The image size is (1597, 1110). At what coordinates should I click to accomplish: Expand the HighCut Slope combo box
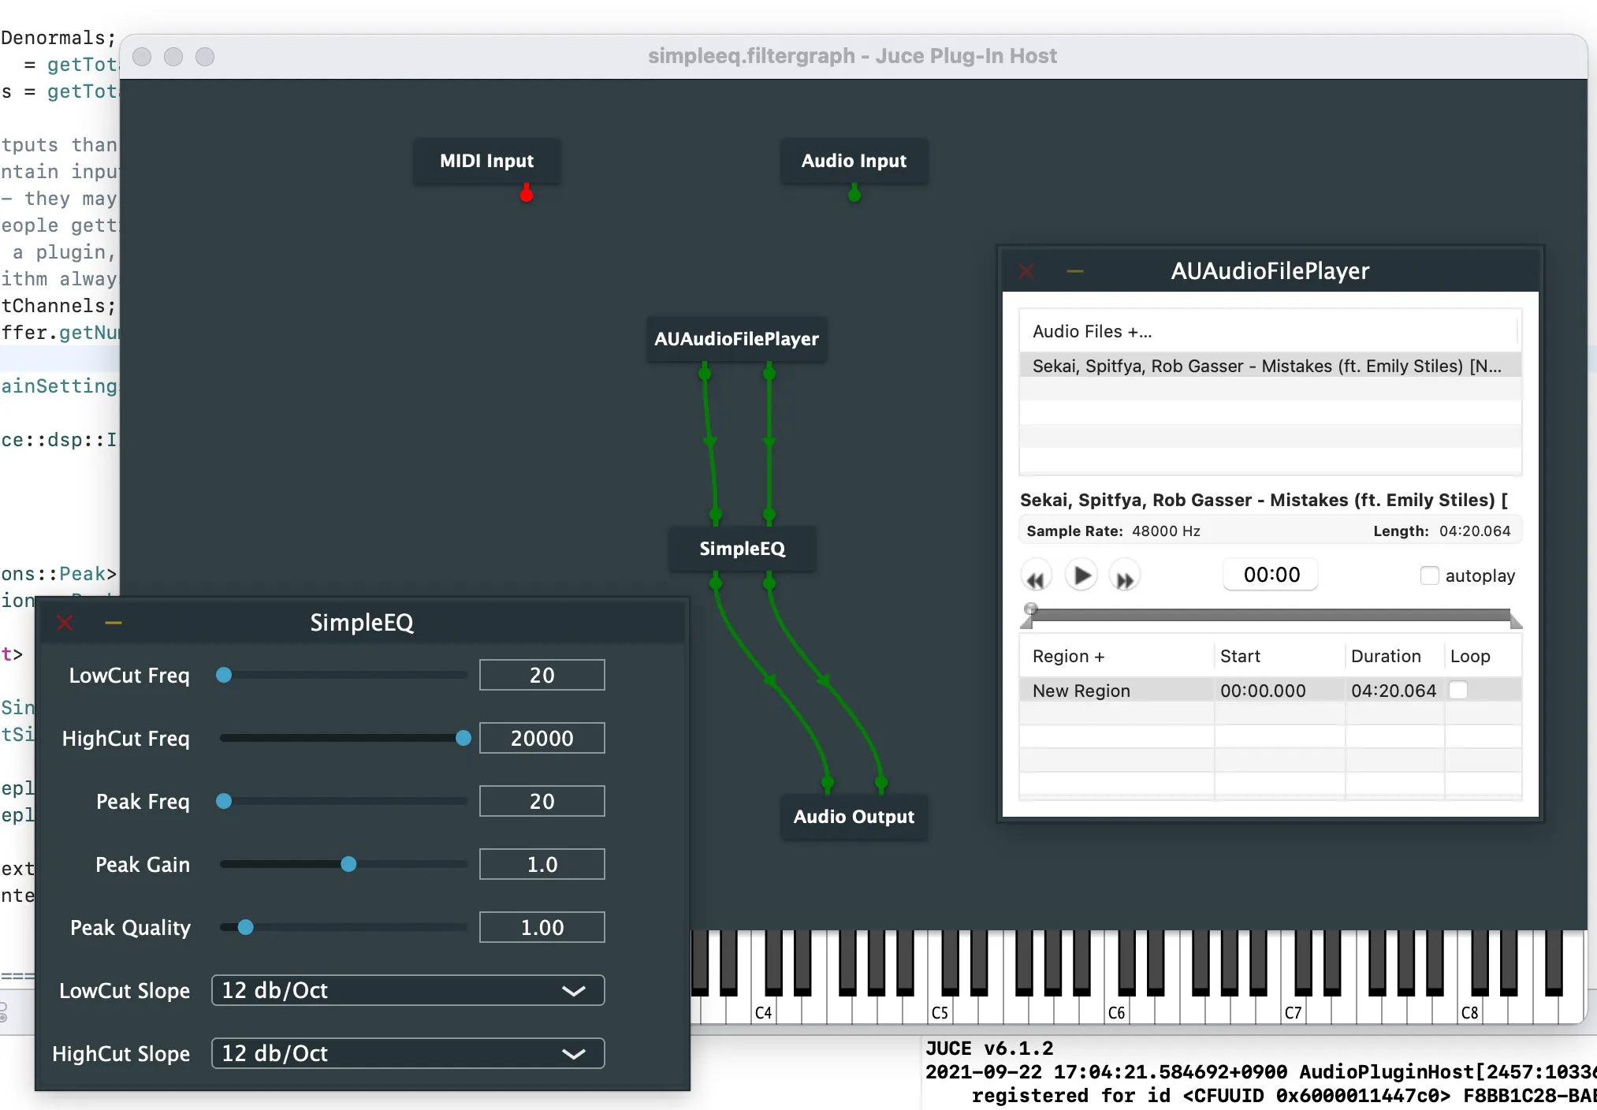click(408, 1053)
